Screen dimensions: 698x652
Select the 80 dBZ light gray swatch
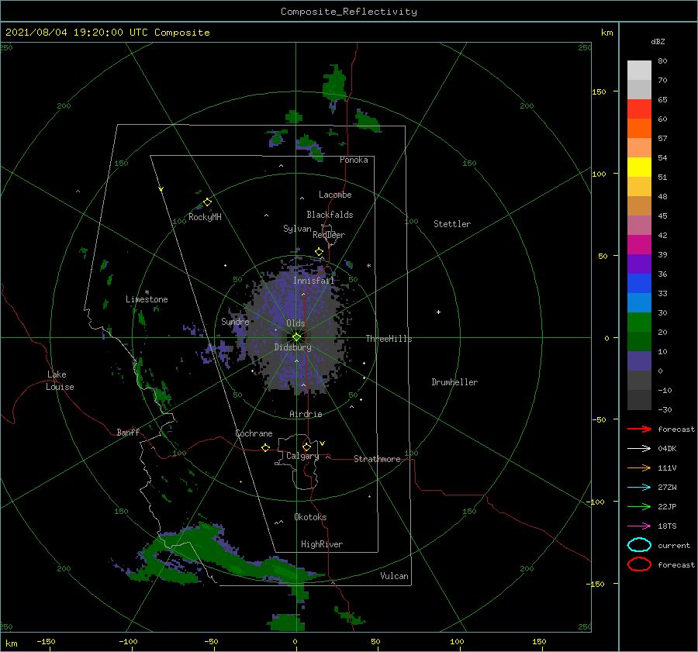tap(639, 71)
